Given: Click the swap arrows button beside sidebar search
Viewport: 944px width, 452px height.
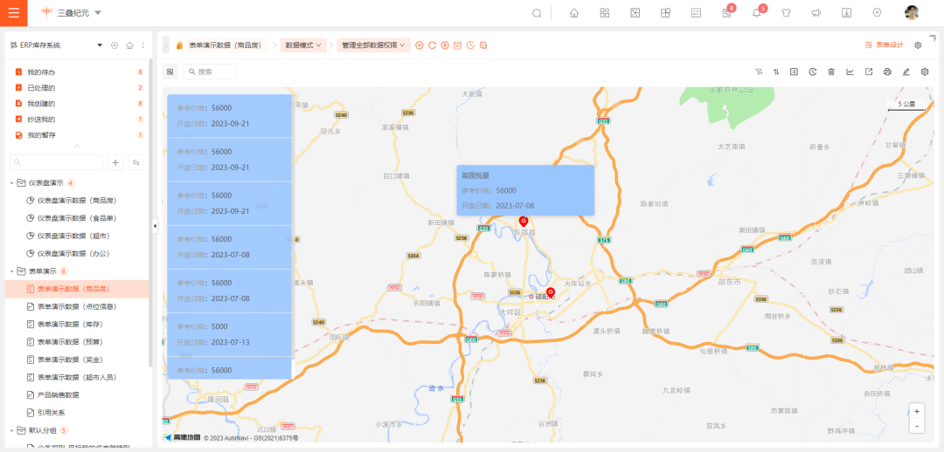Looking at the screenshot, I should tap(136, 162).
